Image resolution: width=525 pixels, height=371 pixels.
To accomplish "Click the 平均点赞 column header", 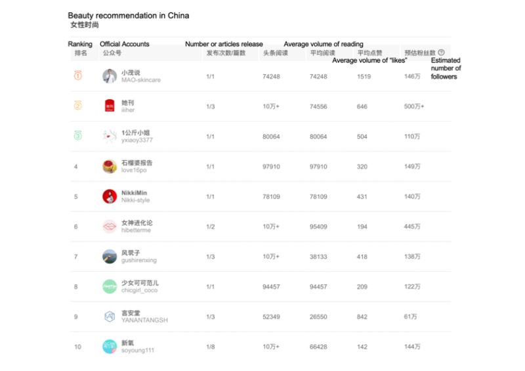I will pyautogui.click(x=369, y=53).
